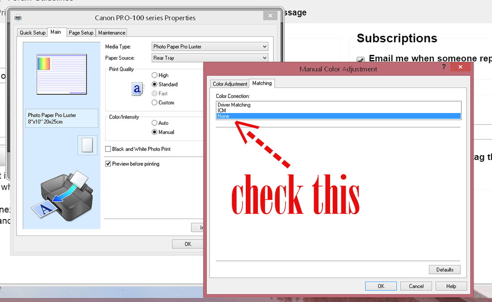Viewport: 492px width, 302px height.
Task: Click the print quality letter 'a' icon
Action: (x=137, y=89)
